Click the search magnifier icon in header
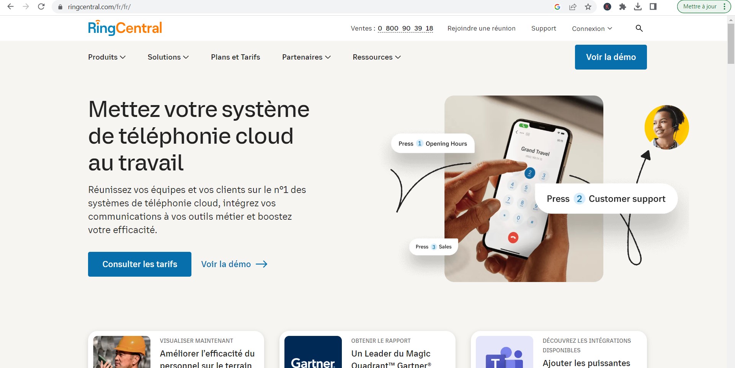 click(x=639, y=28)
